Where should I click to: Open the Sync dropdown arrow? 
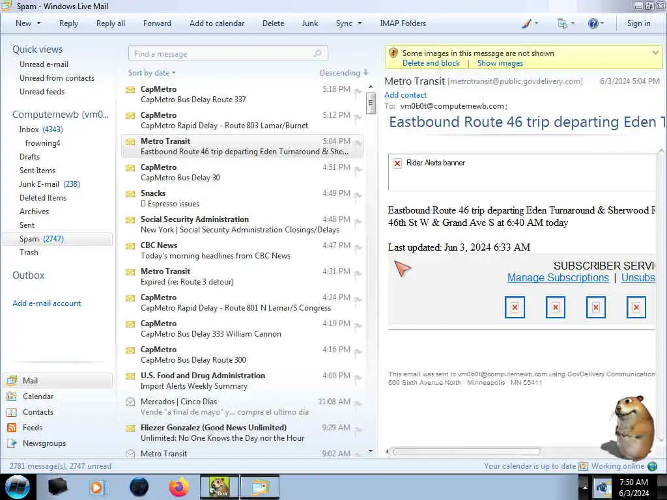click(x=360, y=23)
